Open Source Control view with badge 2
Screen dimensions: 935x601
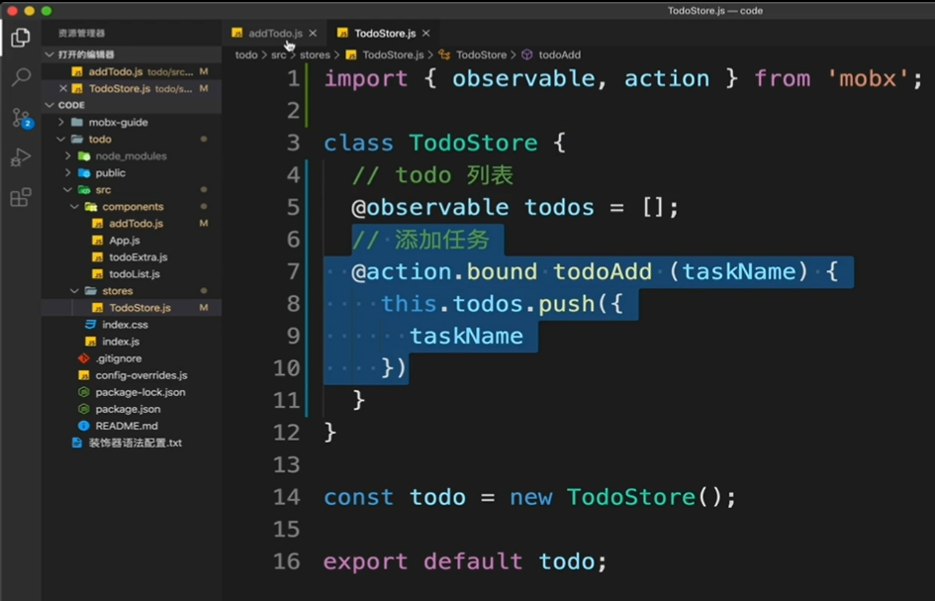click(21, 118)
